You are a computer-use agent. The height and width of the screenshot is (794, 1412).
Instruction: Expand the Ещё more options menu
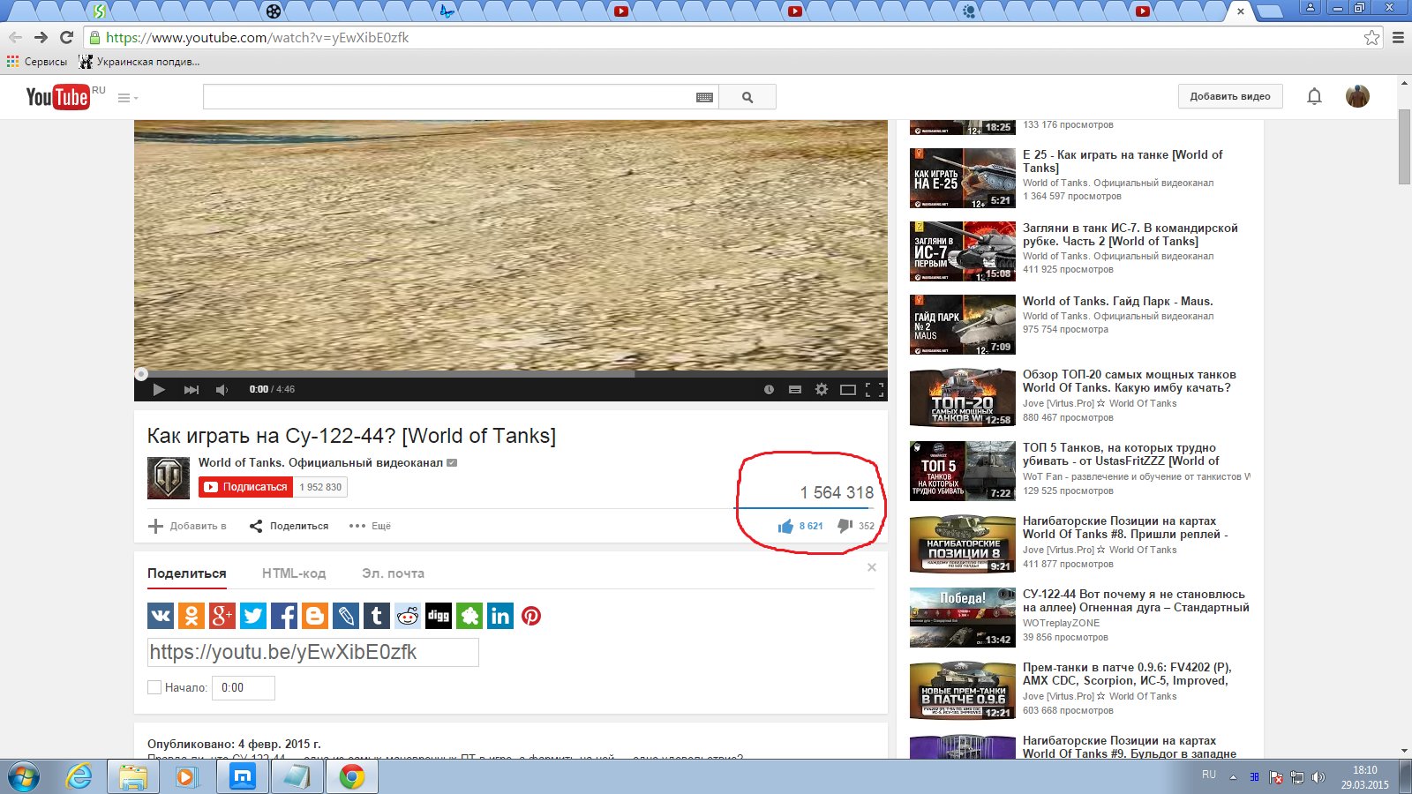pyautogui.click(x=370, y=526)
